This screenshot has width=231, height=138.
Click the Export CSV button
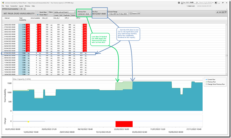[x=135, y=13]
